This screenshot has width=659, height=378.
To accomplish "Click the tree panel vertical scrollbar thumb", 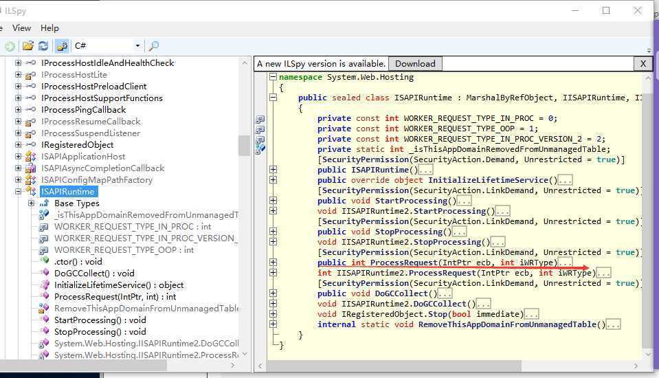I will pos(244,146).
